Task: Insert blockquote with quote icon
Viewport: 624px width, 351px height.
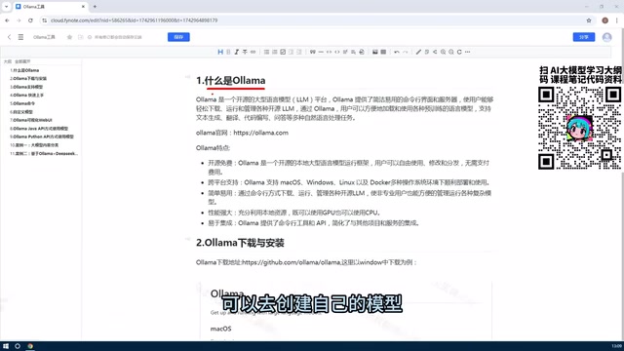Action: point(312,52)
